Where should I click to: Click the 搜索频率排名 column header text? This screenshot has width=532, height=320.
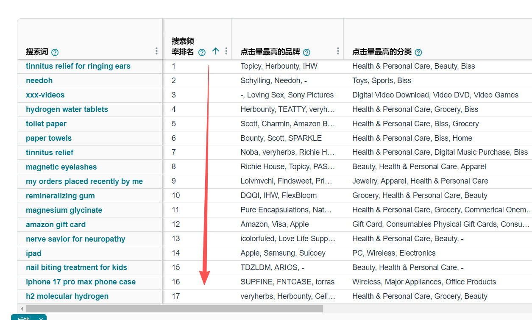tap(183, 47)
